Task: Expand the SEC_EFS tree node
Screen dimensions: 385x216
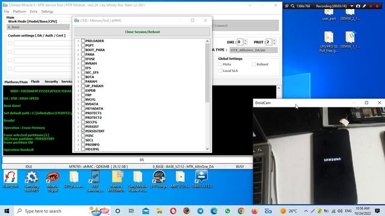Action: click(x=78, y=73)
